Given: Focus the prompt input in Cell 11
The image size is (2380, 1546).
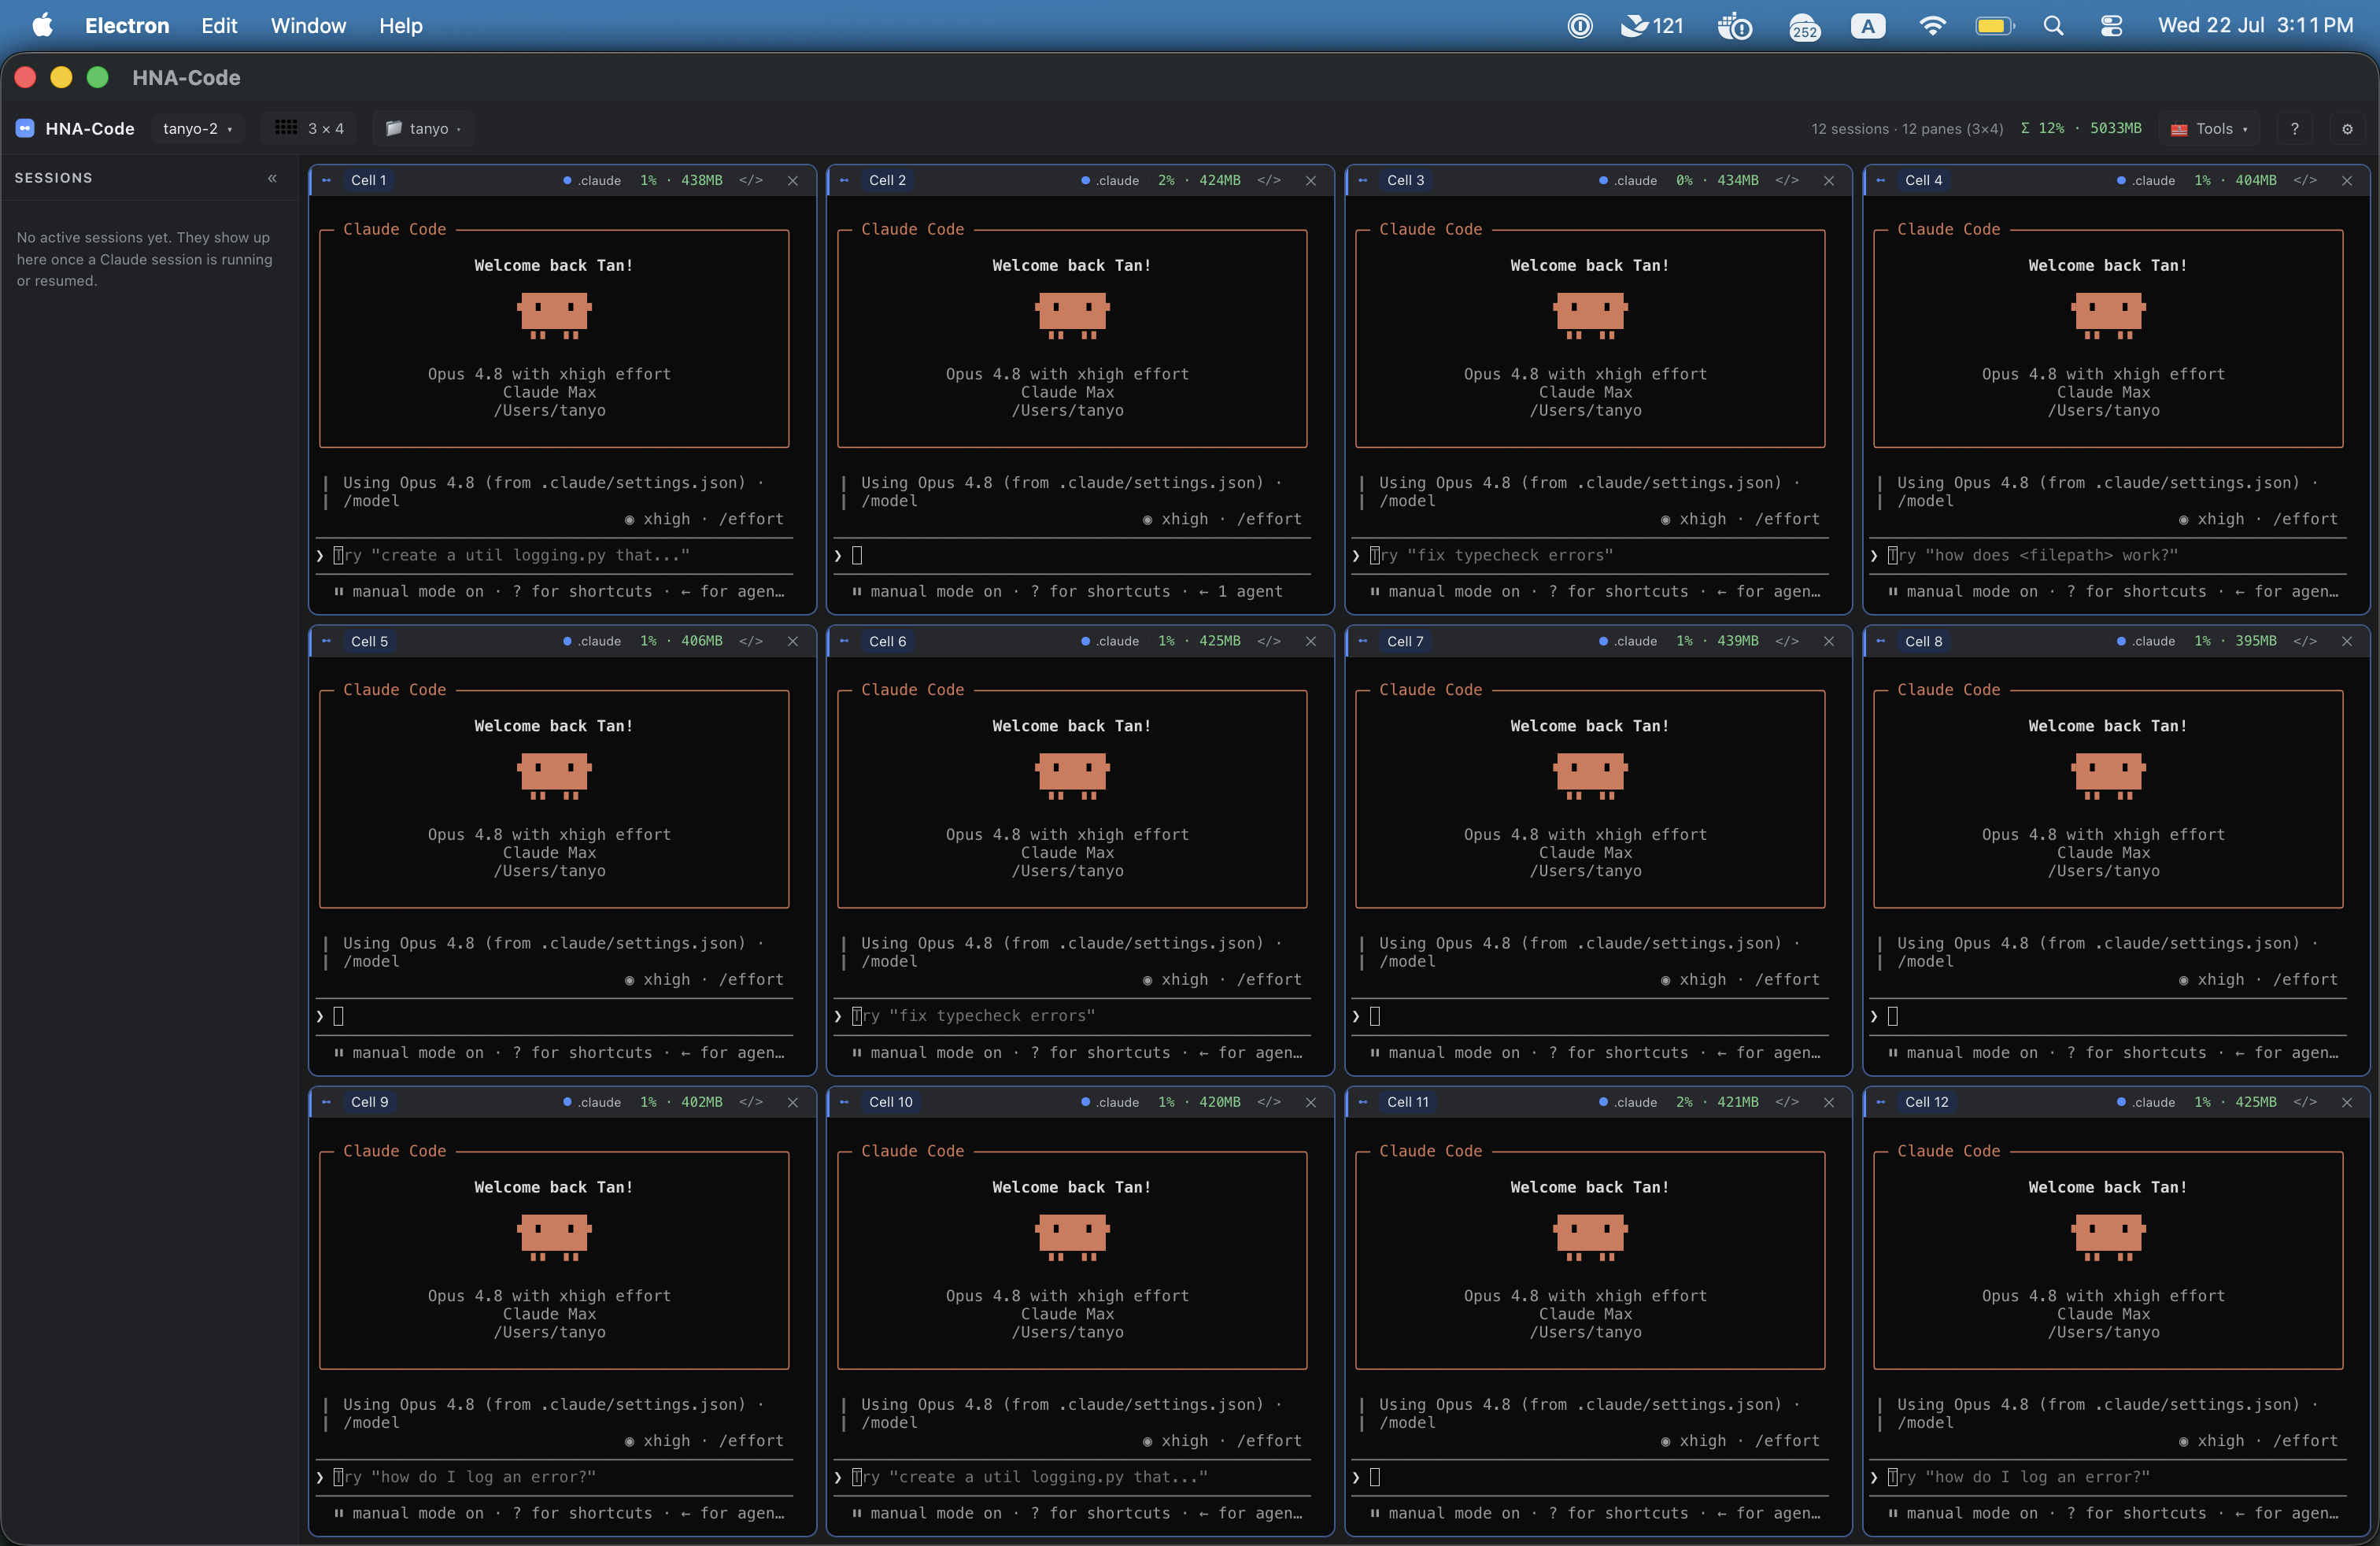Looking at the screenshot, I should (x=1590, y=1477).
